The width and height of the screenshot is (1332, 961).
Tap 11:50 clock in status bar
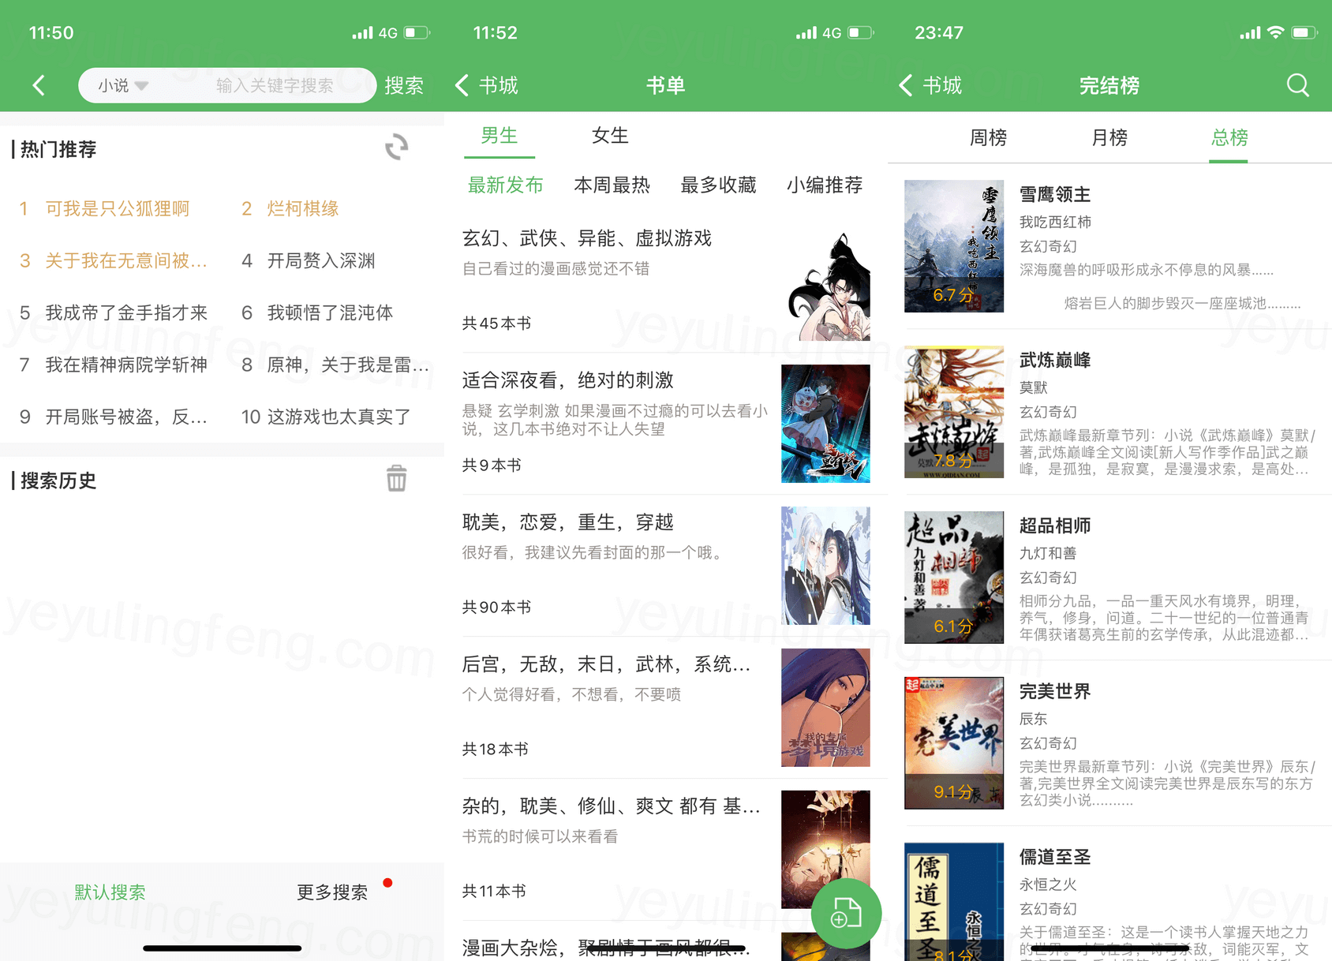point(51,32)
